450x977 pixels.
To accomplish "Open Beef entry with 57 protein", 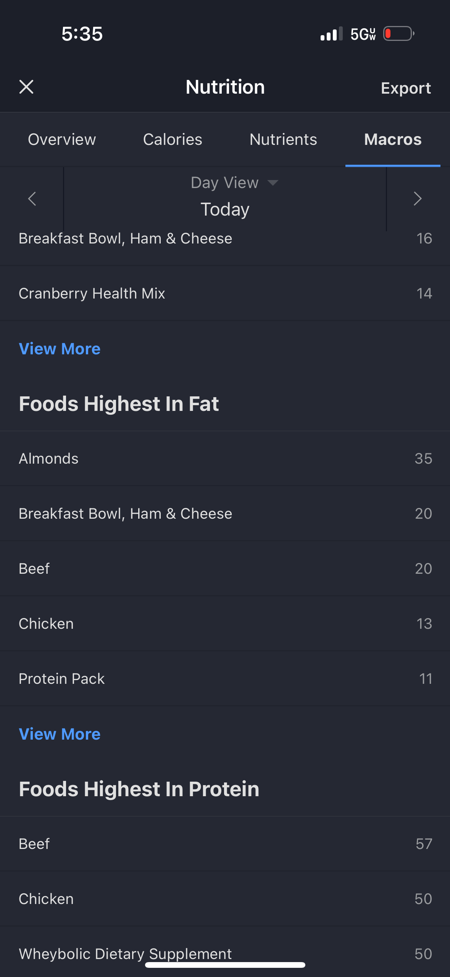I will (225, 844).
